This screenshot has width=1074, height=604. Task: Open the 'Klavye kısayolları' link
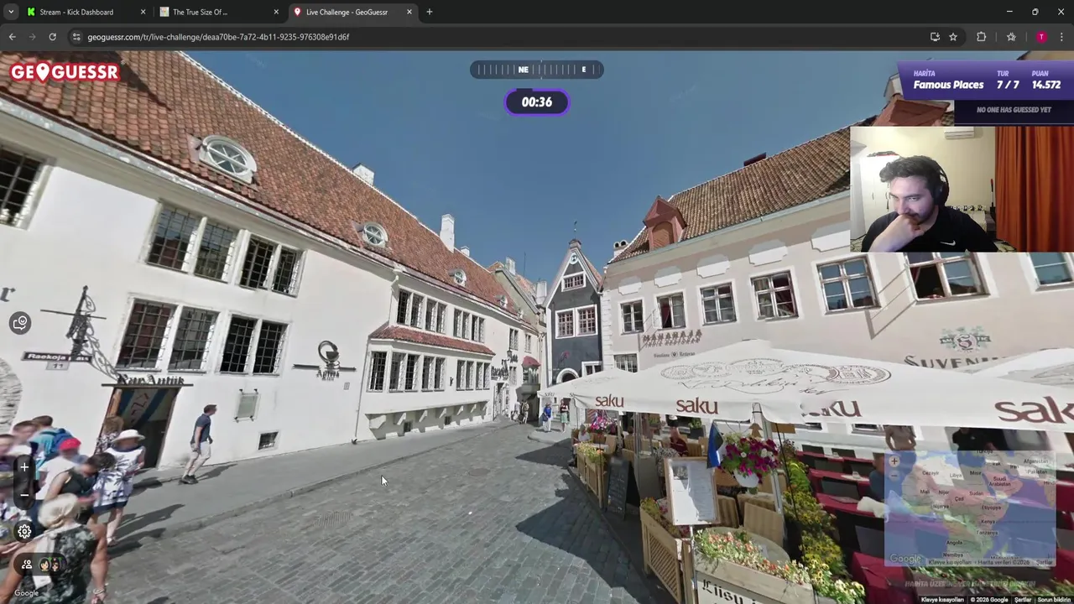[x=942, y=600]
